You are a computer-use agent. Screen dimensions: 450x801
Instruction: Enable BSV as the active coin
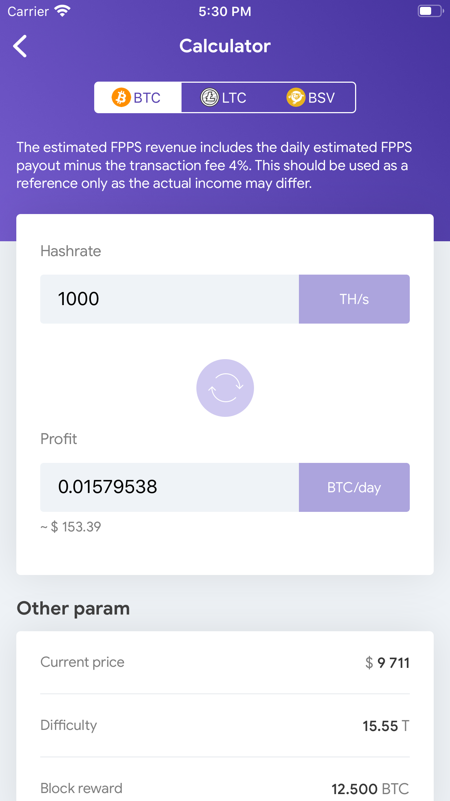(312, 97)
